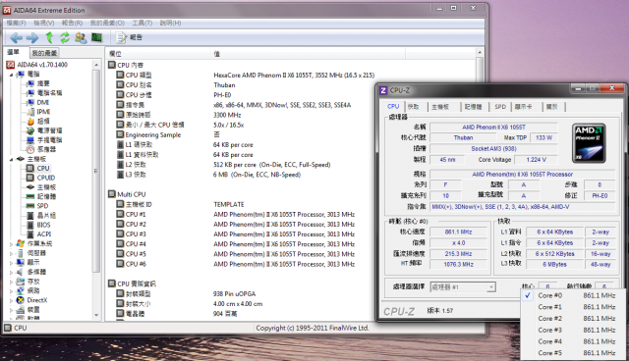
Task: Open the Help (H) menu
Action: (x=170, y=23)
